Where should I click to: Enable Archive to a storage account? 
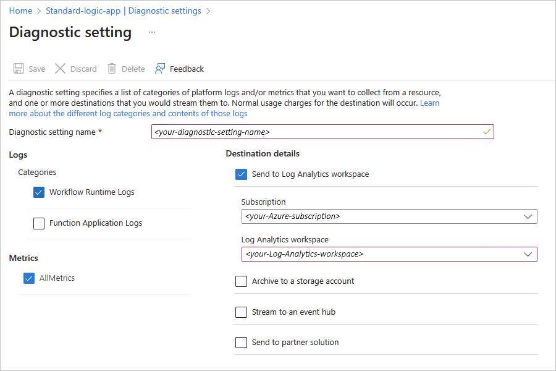tap(241, 281)
